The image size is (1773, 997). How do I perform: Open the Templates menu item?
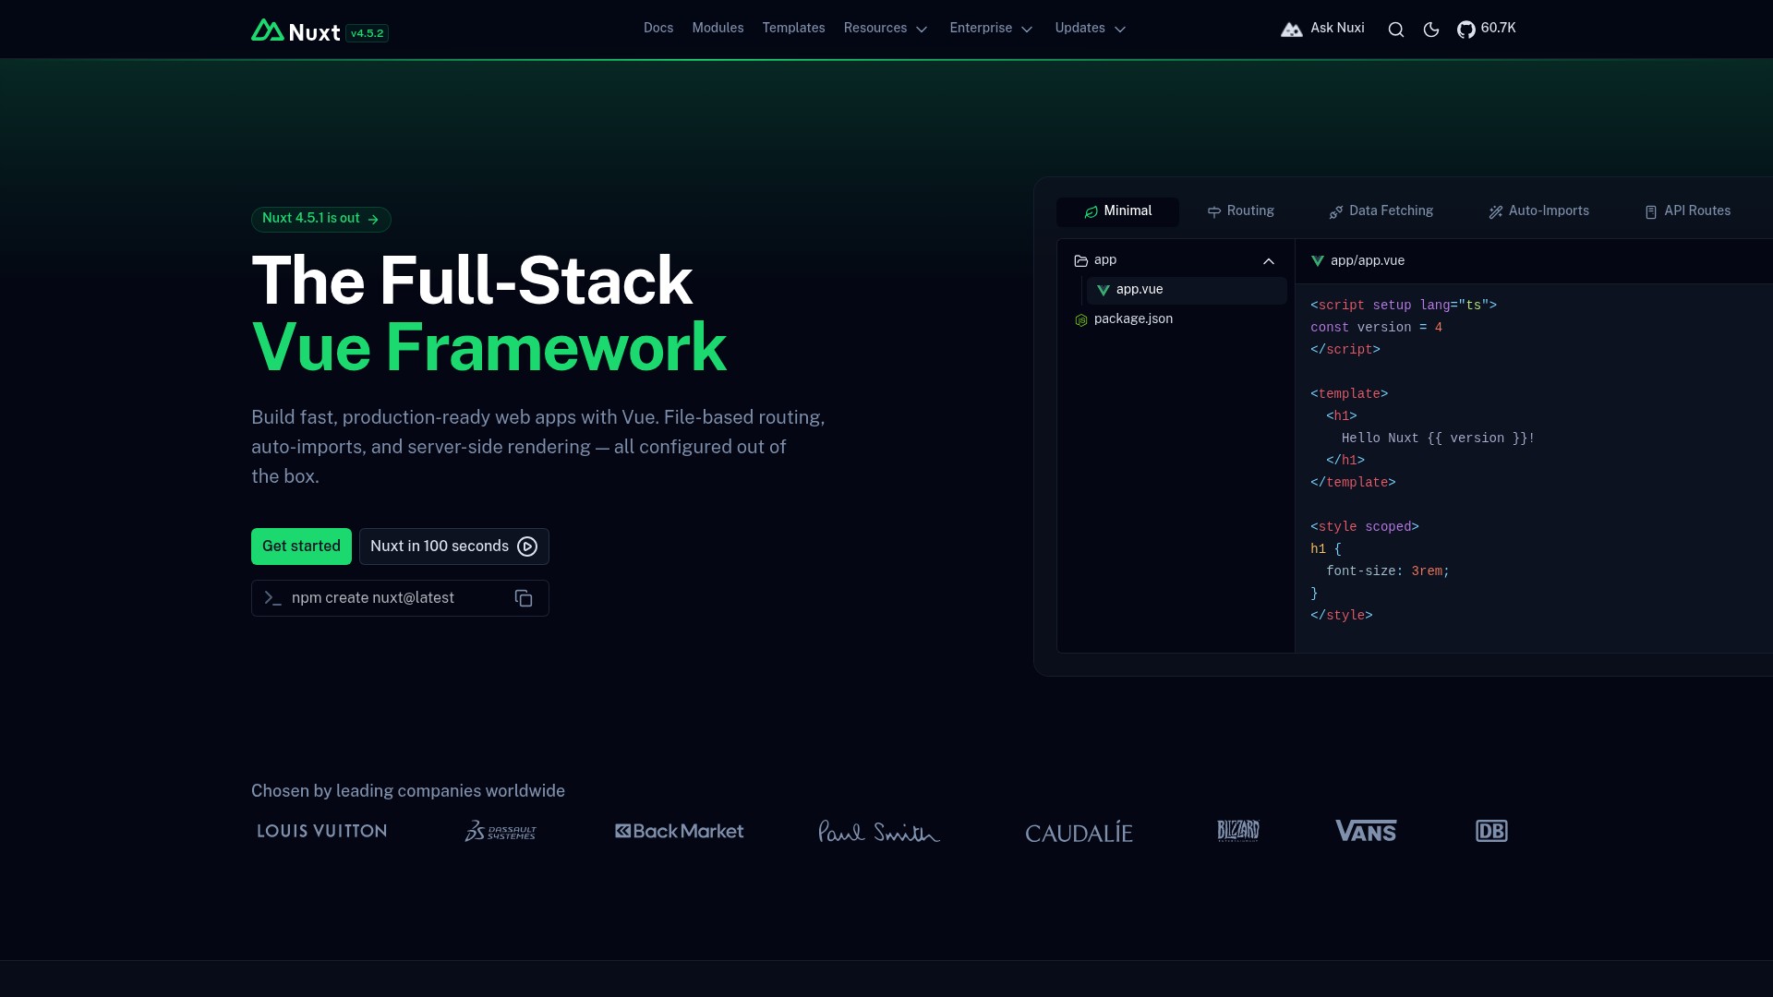click(794, 29)
